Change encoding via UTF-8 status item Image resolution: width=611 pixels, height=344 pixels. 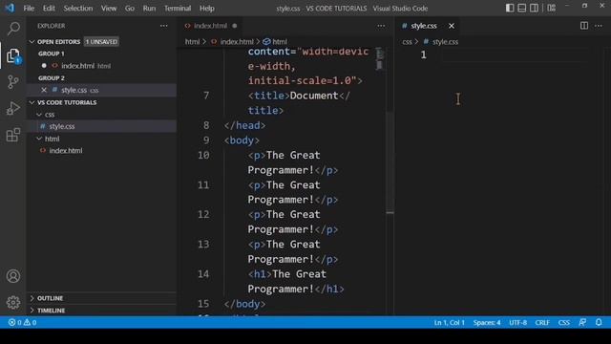pos(517,323)
